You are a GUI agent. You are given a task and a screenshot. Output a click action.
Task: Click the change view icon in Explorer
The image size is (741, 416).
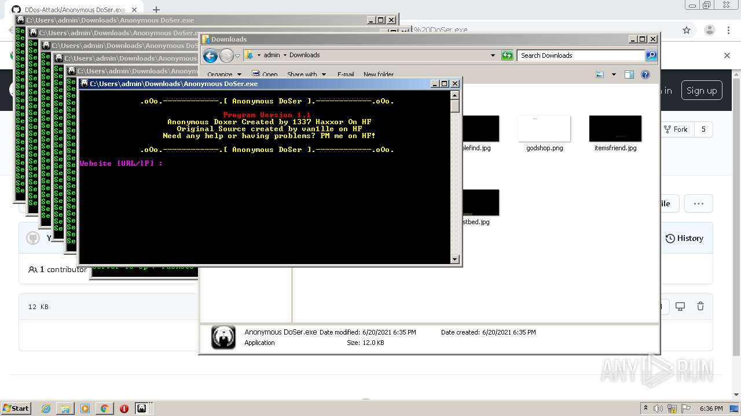600,75
